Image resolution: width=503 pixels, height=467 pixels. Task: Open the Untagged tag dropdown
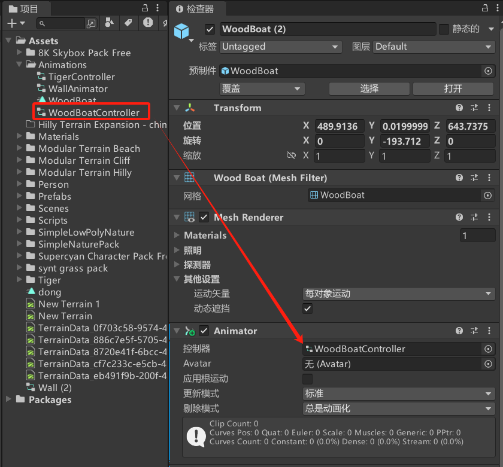click(281, 47)
